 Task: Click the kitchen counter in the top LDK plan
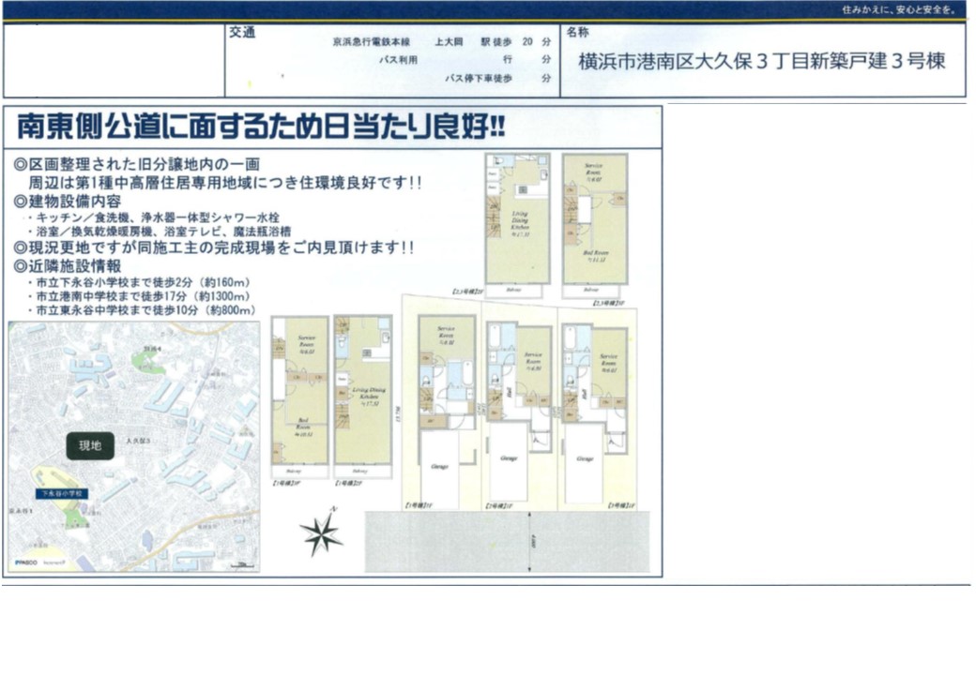tap(528, 190)
